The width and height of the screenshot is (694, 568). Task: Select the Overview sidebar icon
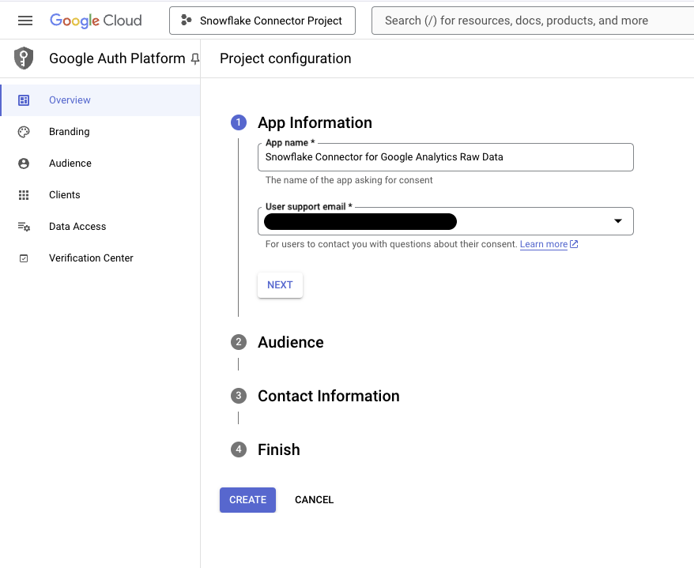25,100
